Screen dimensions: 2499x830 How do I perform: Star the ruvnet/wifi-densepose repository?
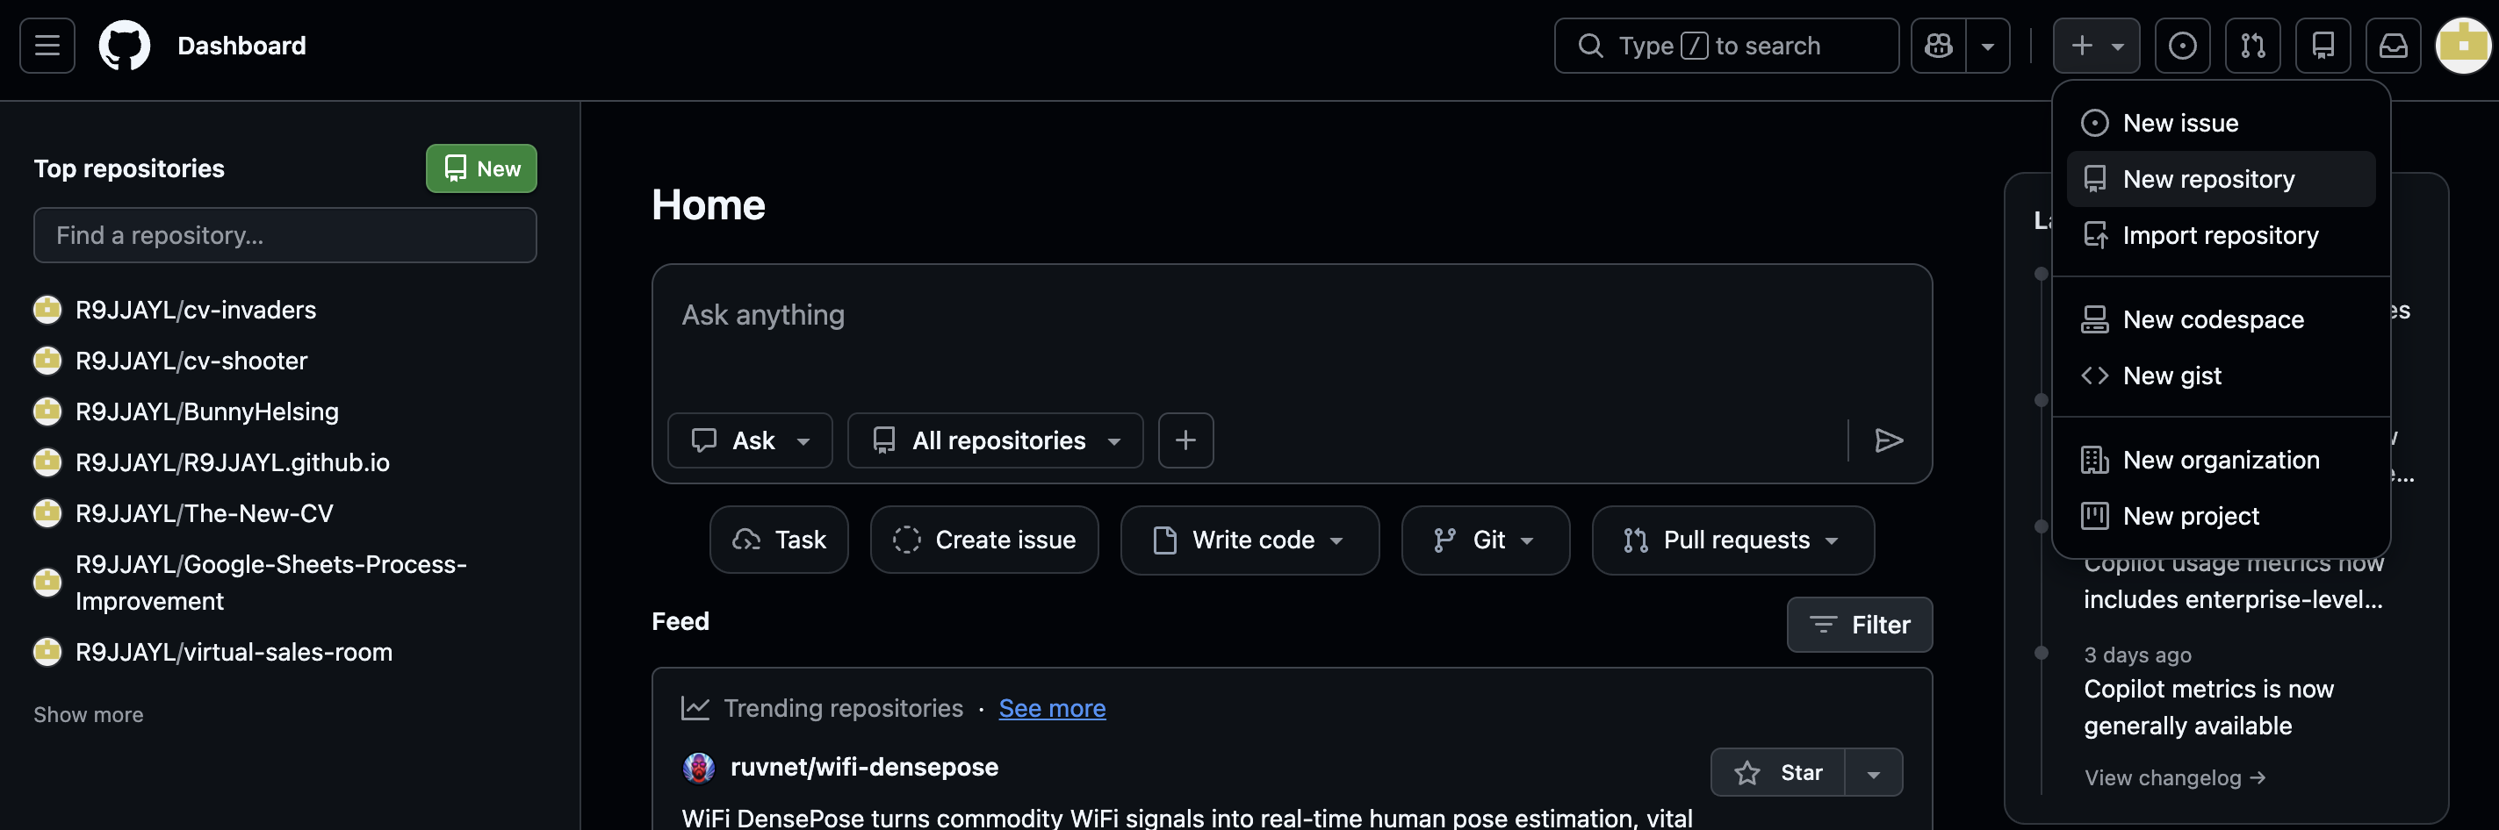click(x=1777, y=773)
